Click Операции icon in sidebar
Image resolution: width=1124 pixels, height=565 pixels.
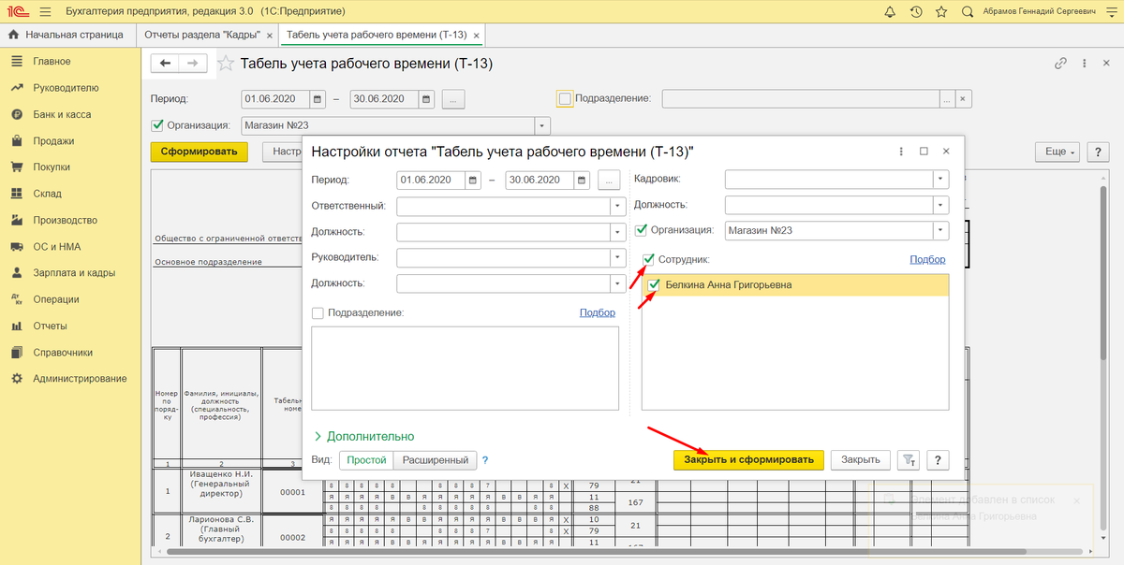(16, 299)
